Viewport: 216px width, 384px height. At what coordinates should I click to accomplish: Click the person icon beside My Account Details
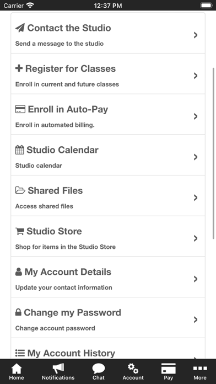pos(19,272)
